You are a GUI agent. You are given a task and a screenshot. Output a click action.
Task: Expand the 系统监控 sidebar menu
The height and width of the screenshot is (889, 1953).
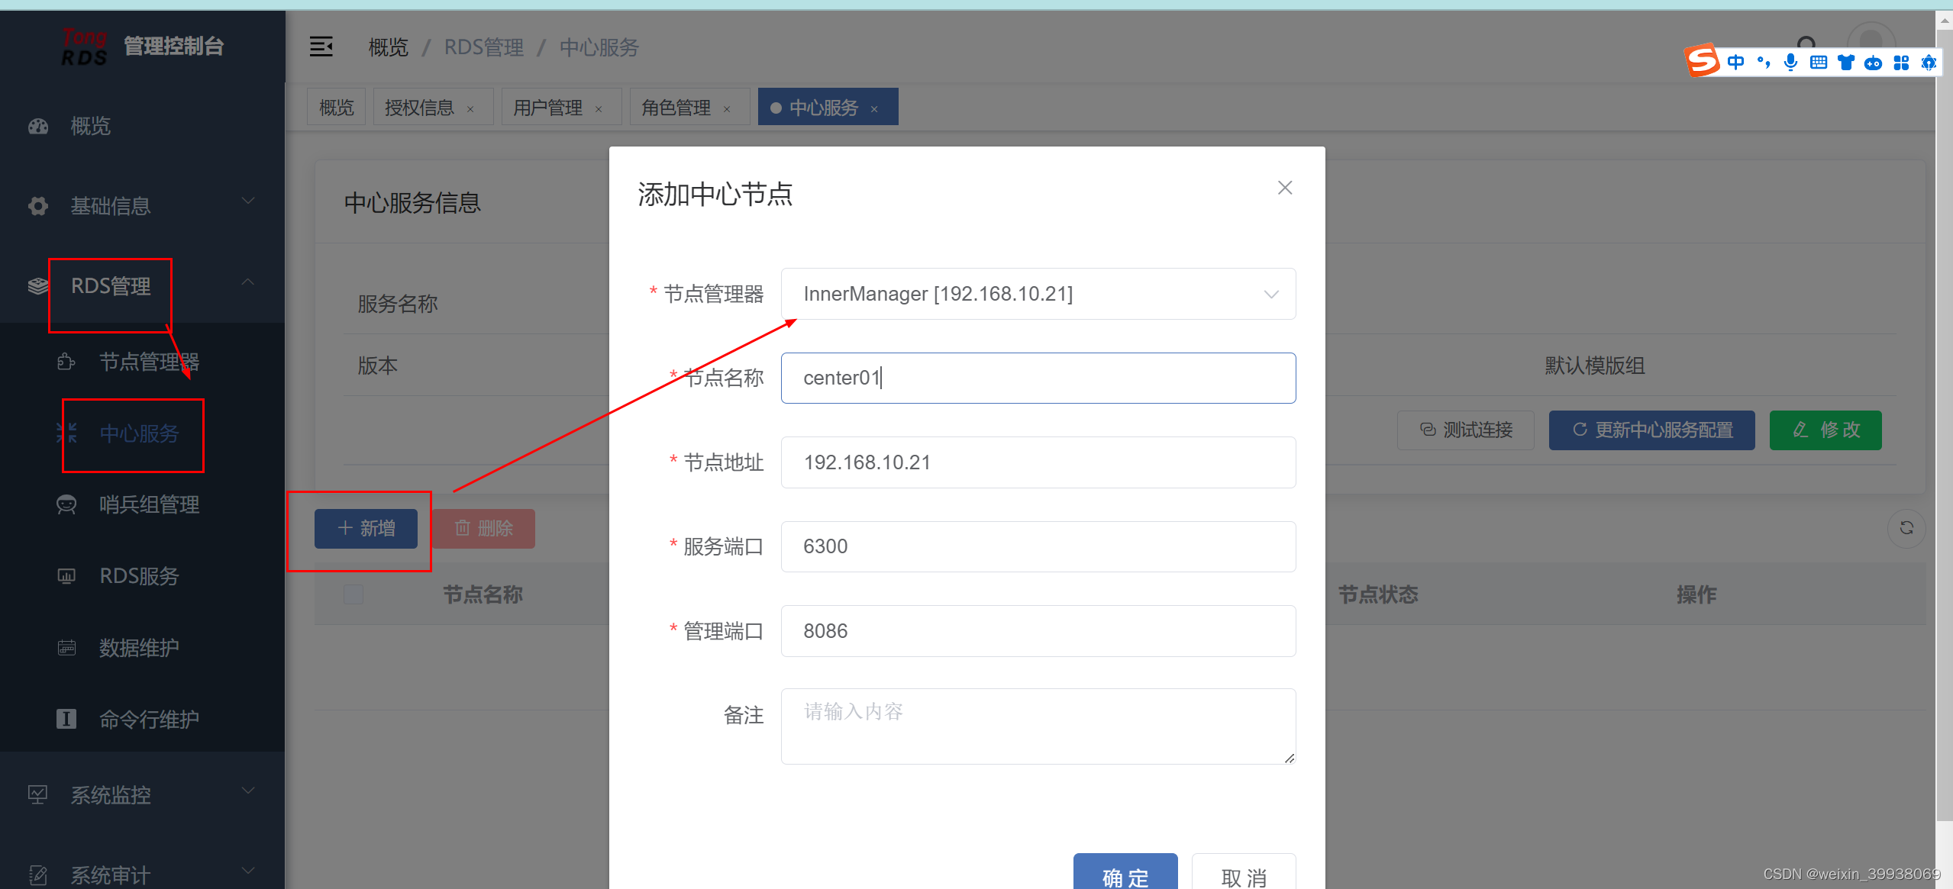point(248,791)
